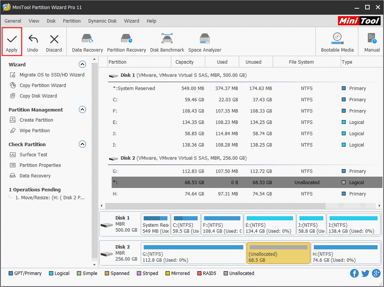Select the I:(NTFS) block in disk map
Viewport: 384px width, 287px height.
[353, 224]
